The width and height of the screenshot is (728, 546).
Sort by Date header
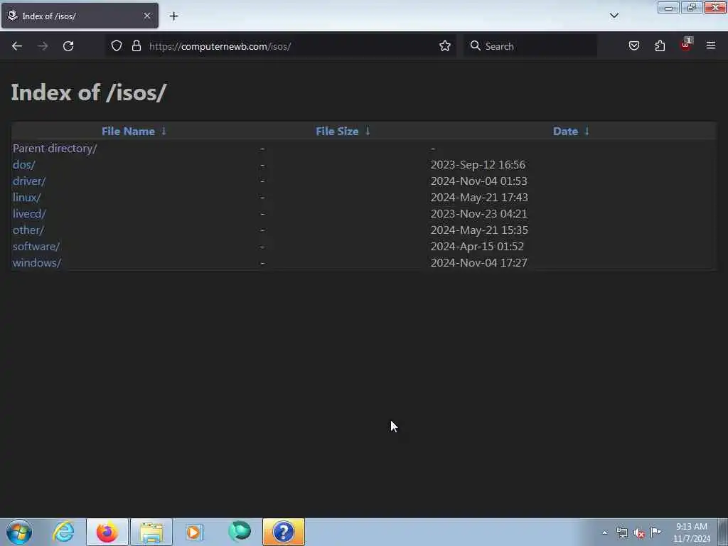565,132
